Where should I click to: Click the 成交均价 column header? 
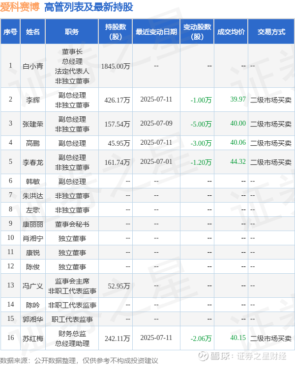tap(231, 32)
